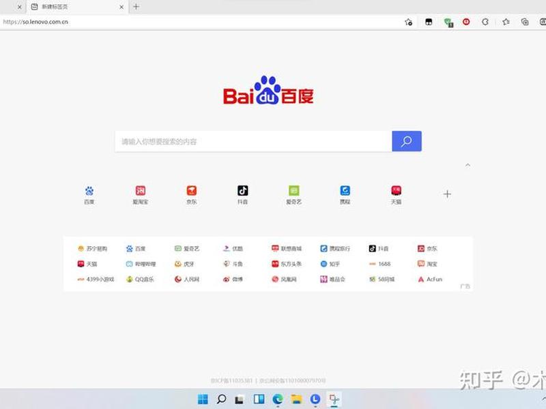Open the 爱淘宝 quick-access tile
The image size is (546, 409).
pos(141,195)
